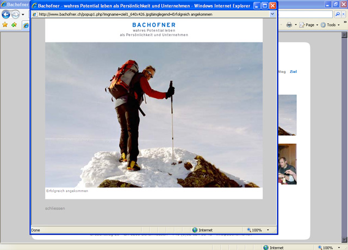Click the Favorites star icon
Image resolution: width=348 pixels, height=250 pixels.
point(5,25)
